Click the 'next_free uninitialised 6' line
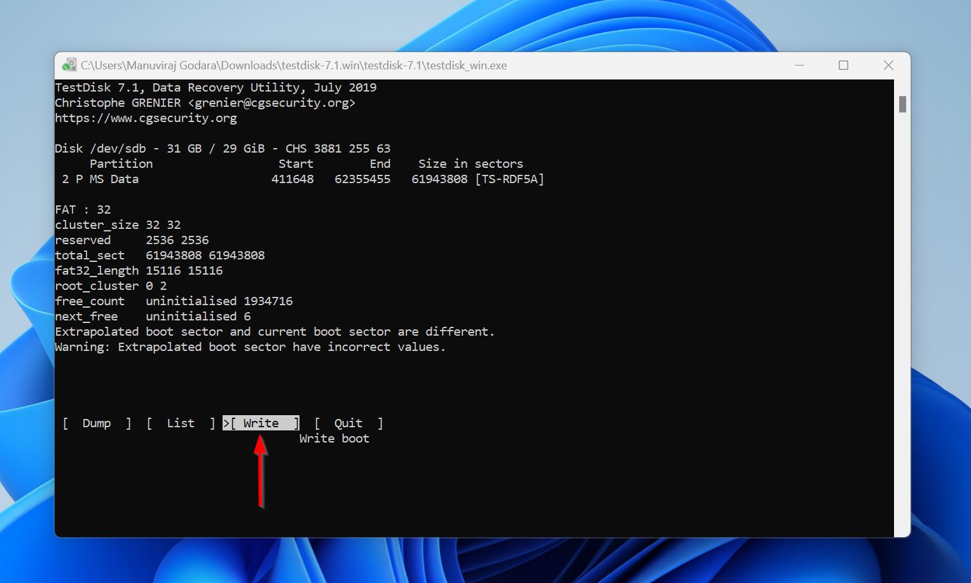Viewport: 971px width, 583px height. [153, 317]
